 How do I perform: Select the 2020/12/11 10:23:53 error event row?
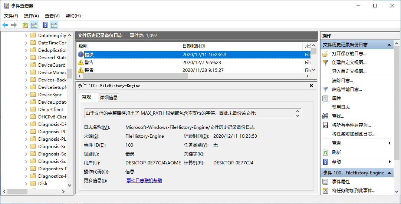[x=194, y=55]
